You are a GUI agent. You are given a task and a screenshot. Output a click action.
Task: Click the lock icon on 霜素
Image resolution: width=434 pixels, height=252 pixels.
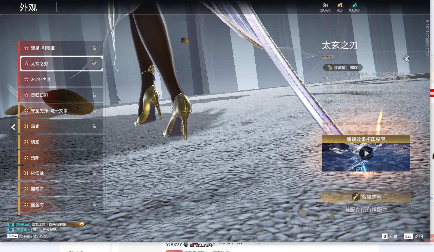[94, 126]
